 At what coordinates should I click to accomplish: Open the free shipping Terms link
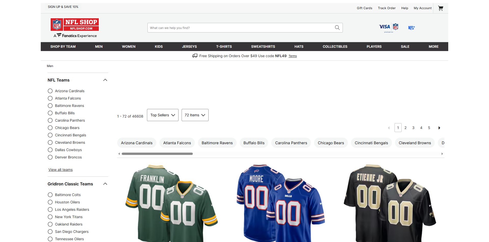click(x=292, y=56)
